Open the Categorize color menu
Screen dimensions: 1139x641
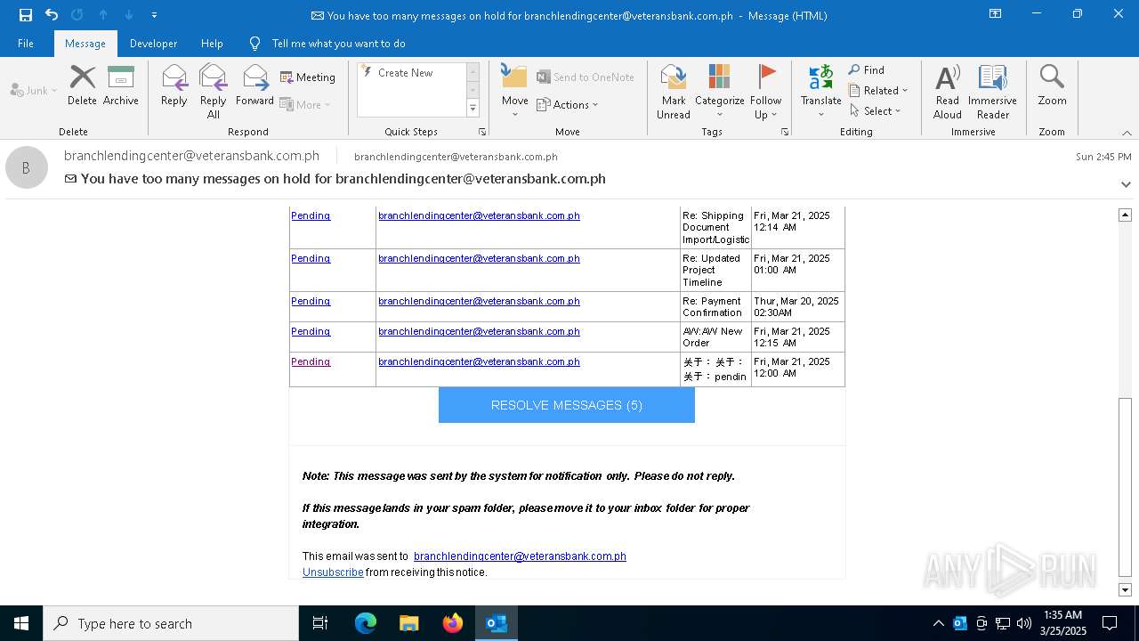click(x=719, y=91)
